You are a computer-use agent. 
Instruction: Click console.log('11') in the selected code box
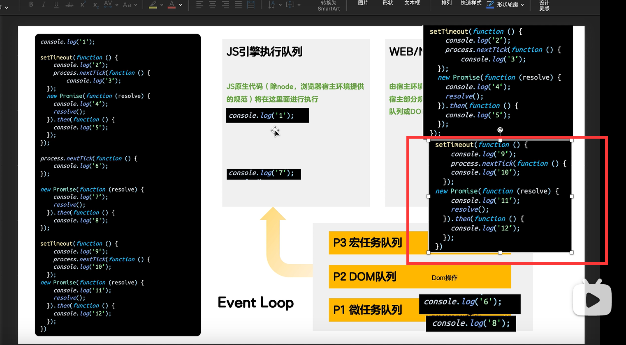click(x=485, y=201)
